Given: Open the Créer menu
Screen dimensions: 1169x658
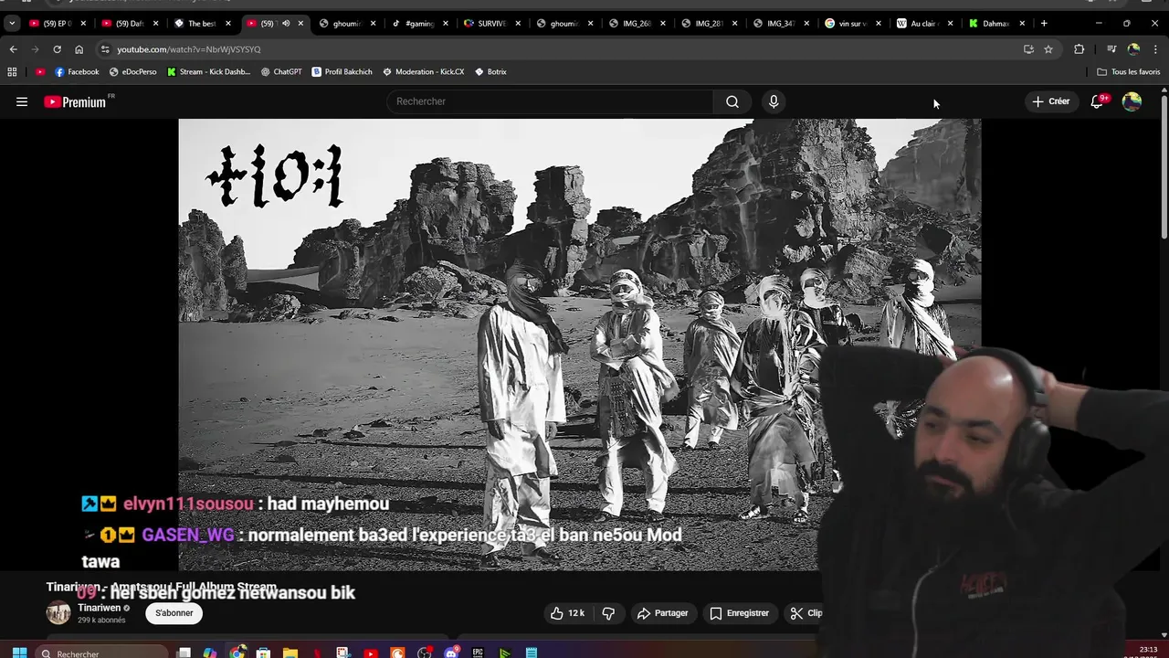Looking at the screenshot, I should pos(1050,101).
